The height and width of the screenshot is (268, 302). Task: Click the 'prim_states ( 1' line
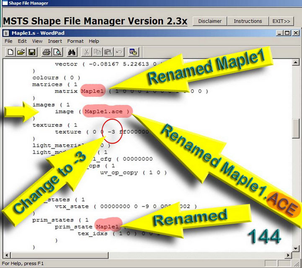point(60,220)
